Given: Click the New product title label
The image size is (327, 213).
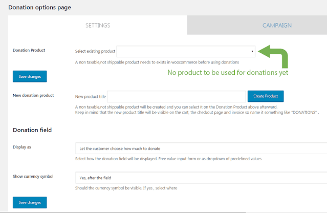Looking at the screenshot, I should [90, 96].
